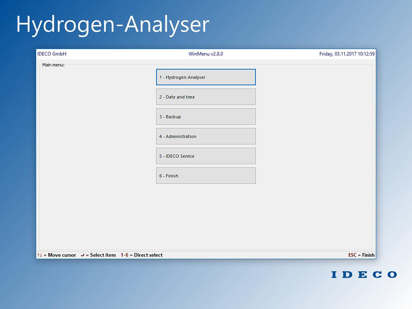
Task: Click the Finish hint in status bar
Action: (368, 255)
